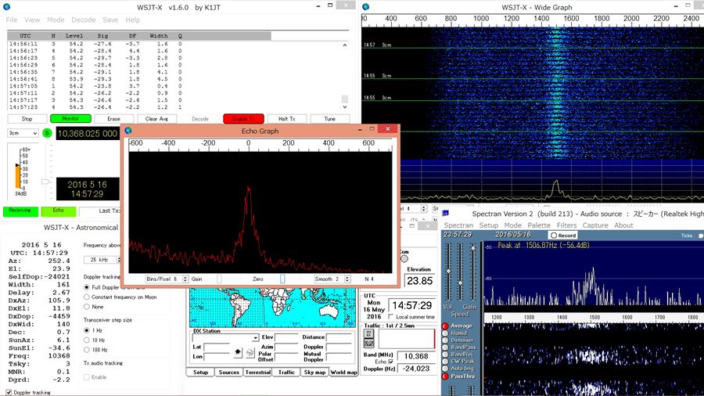The height and width of the screenshot is (396, 704).
Task: Click the Smooth spinner in Echo Graph
Action: (x=332, y=279)
